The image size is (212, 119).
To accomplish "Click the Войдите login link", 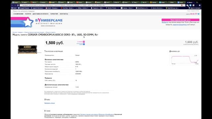I will (165, 22).
